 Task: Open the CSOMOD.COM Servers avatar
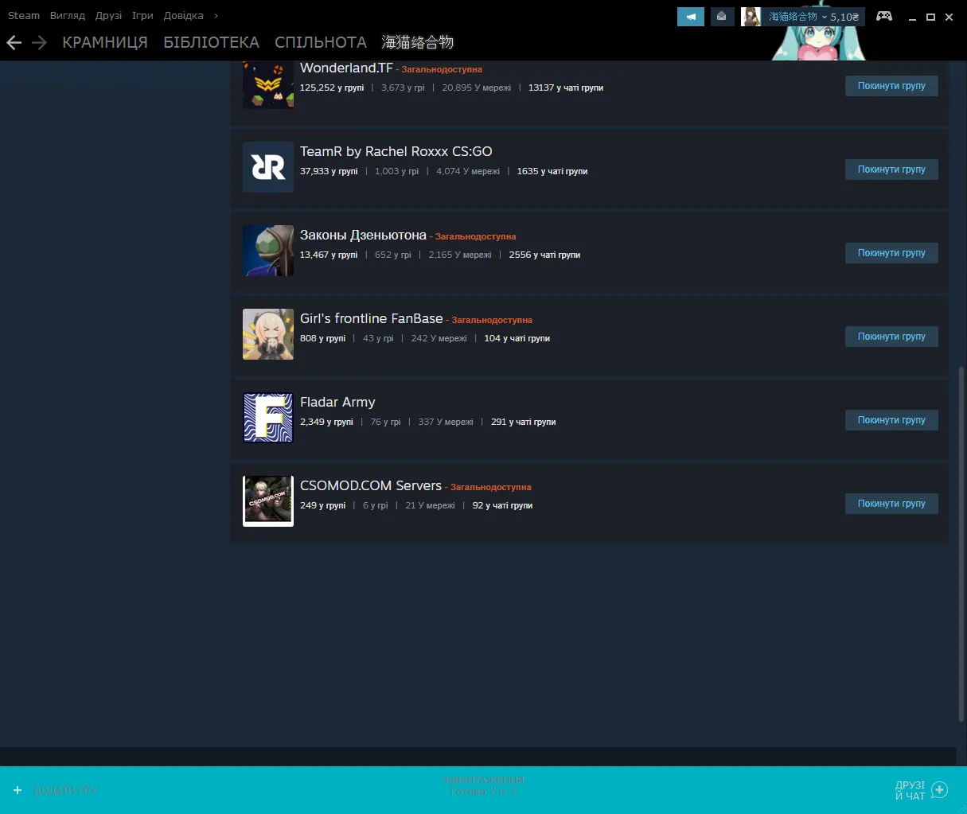pyautogui.click(x=268, y=501)
